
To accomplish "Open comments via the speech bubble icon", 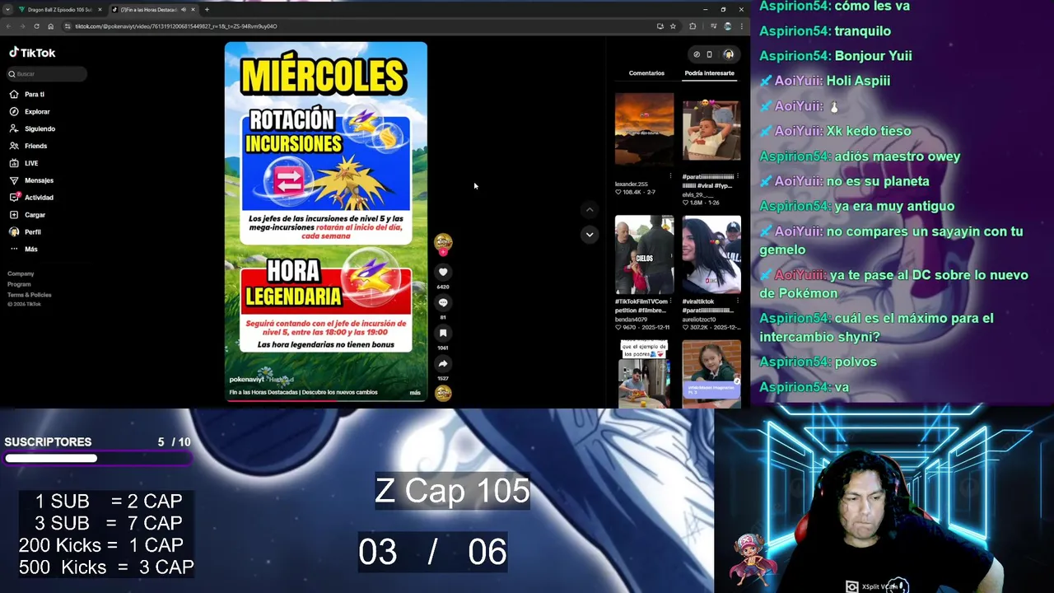I will click(x=443, y=302).
